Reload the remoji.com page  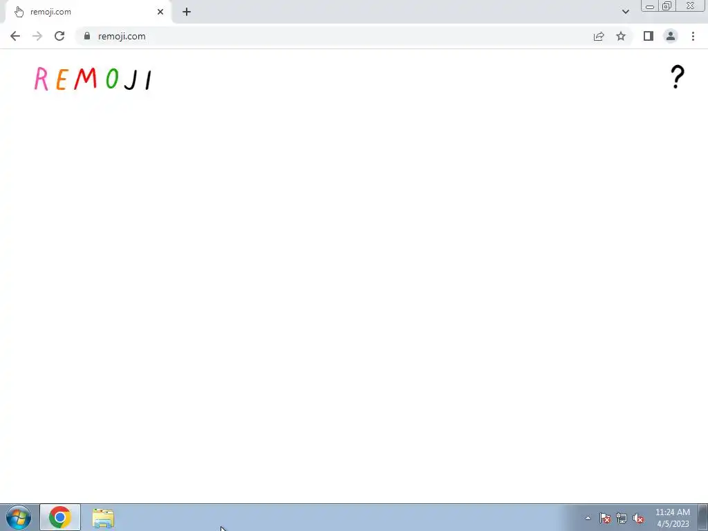(x=59, y=36)
